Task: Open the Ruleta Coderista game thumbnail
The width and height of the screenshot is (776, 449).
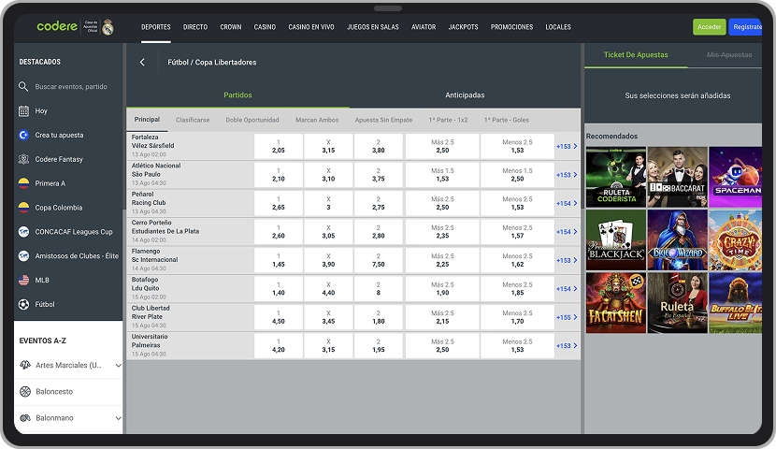Action: pyautogui.click(x=615, y=177)
